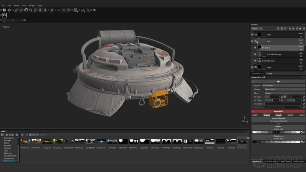Image resolution: width=306 pixels, height=172 pixels.
Task: Open the File menu
Action: coord(3,6)
